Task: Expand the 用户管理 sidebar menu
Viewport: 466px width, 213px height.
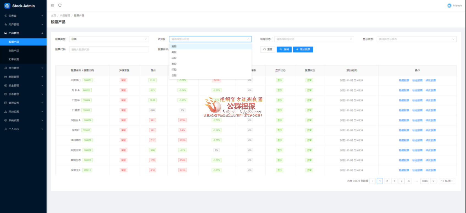Action: [42, 24]
